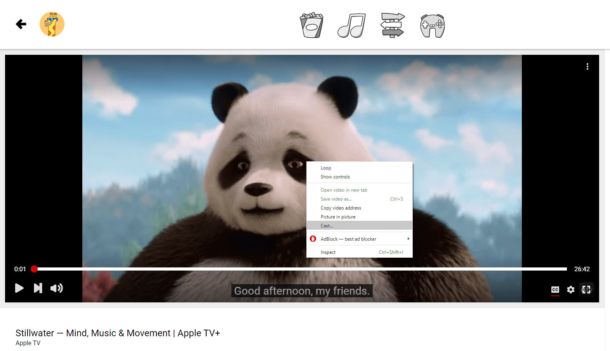Click the 26:42 duration label
The height and width of the screenshot is (351, 610).
(x=582, y=269)
